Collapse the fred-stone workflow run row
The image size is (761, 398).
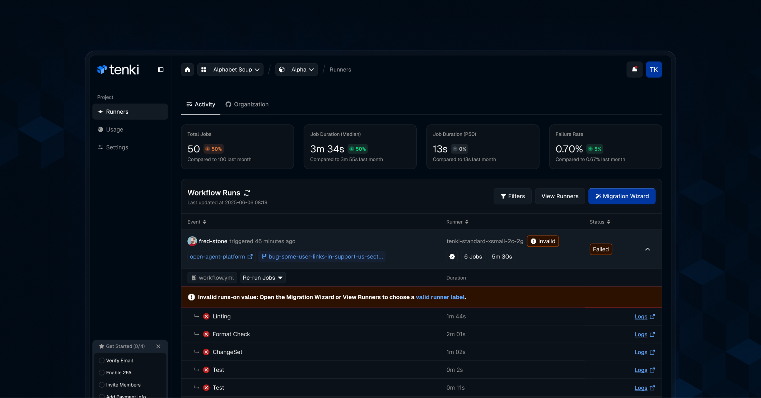[x=647, y=249]
